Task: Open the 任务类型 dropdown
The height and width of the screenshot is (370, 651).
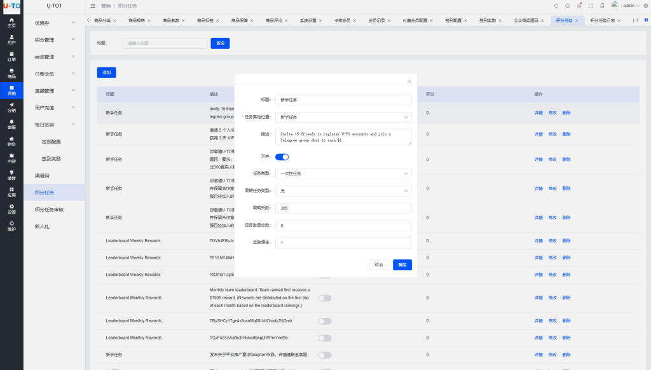Action: tap(343, 174)
